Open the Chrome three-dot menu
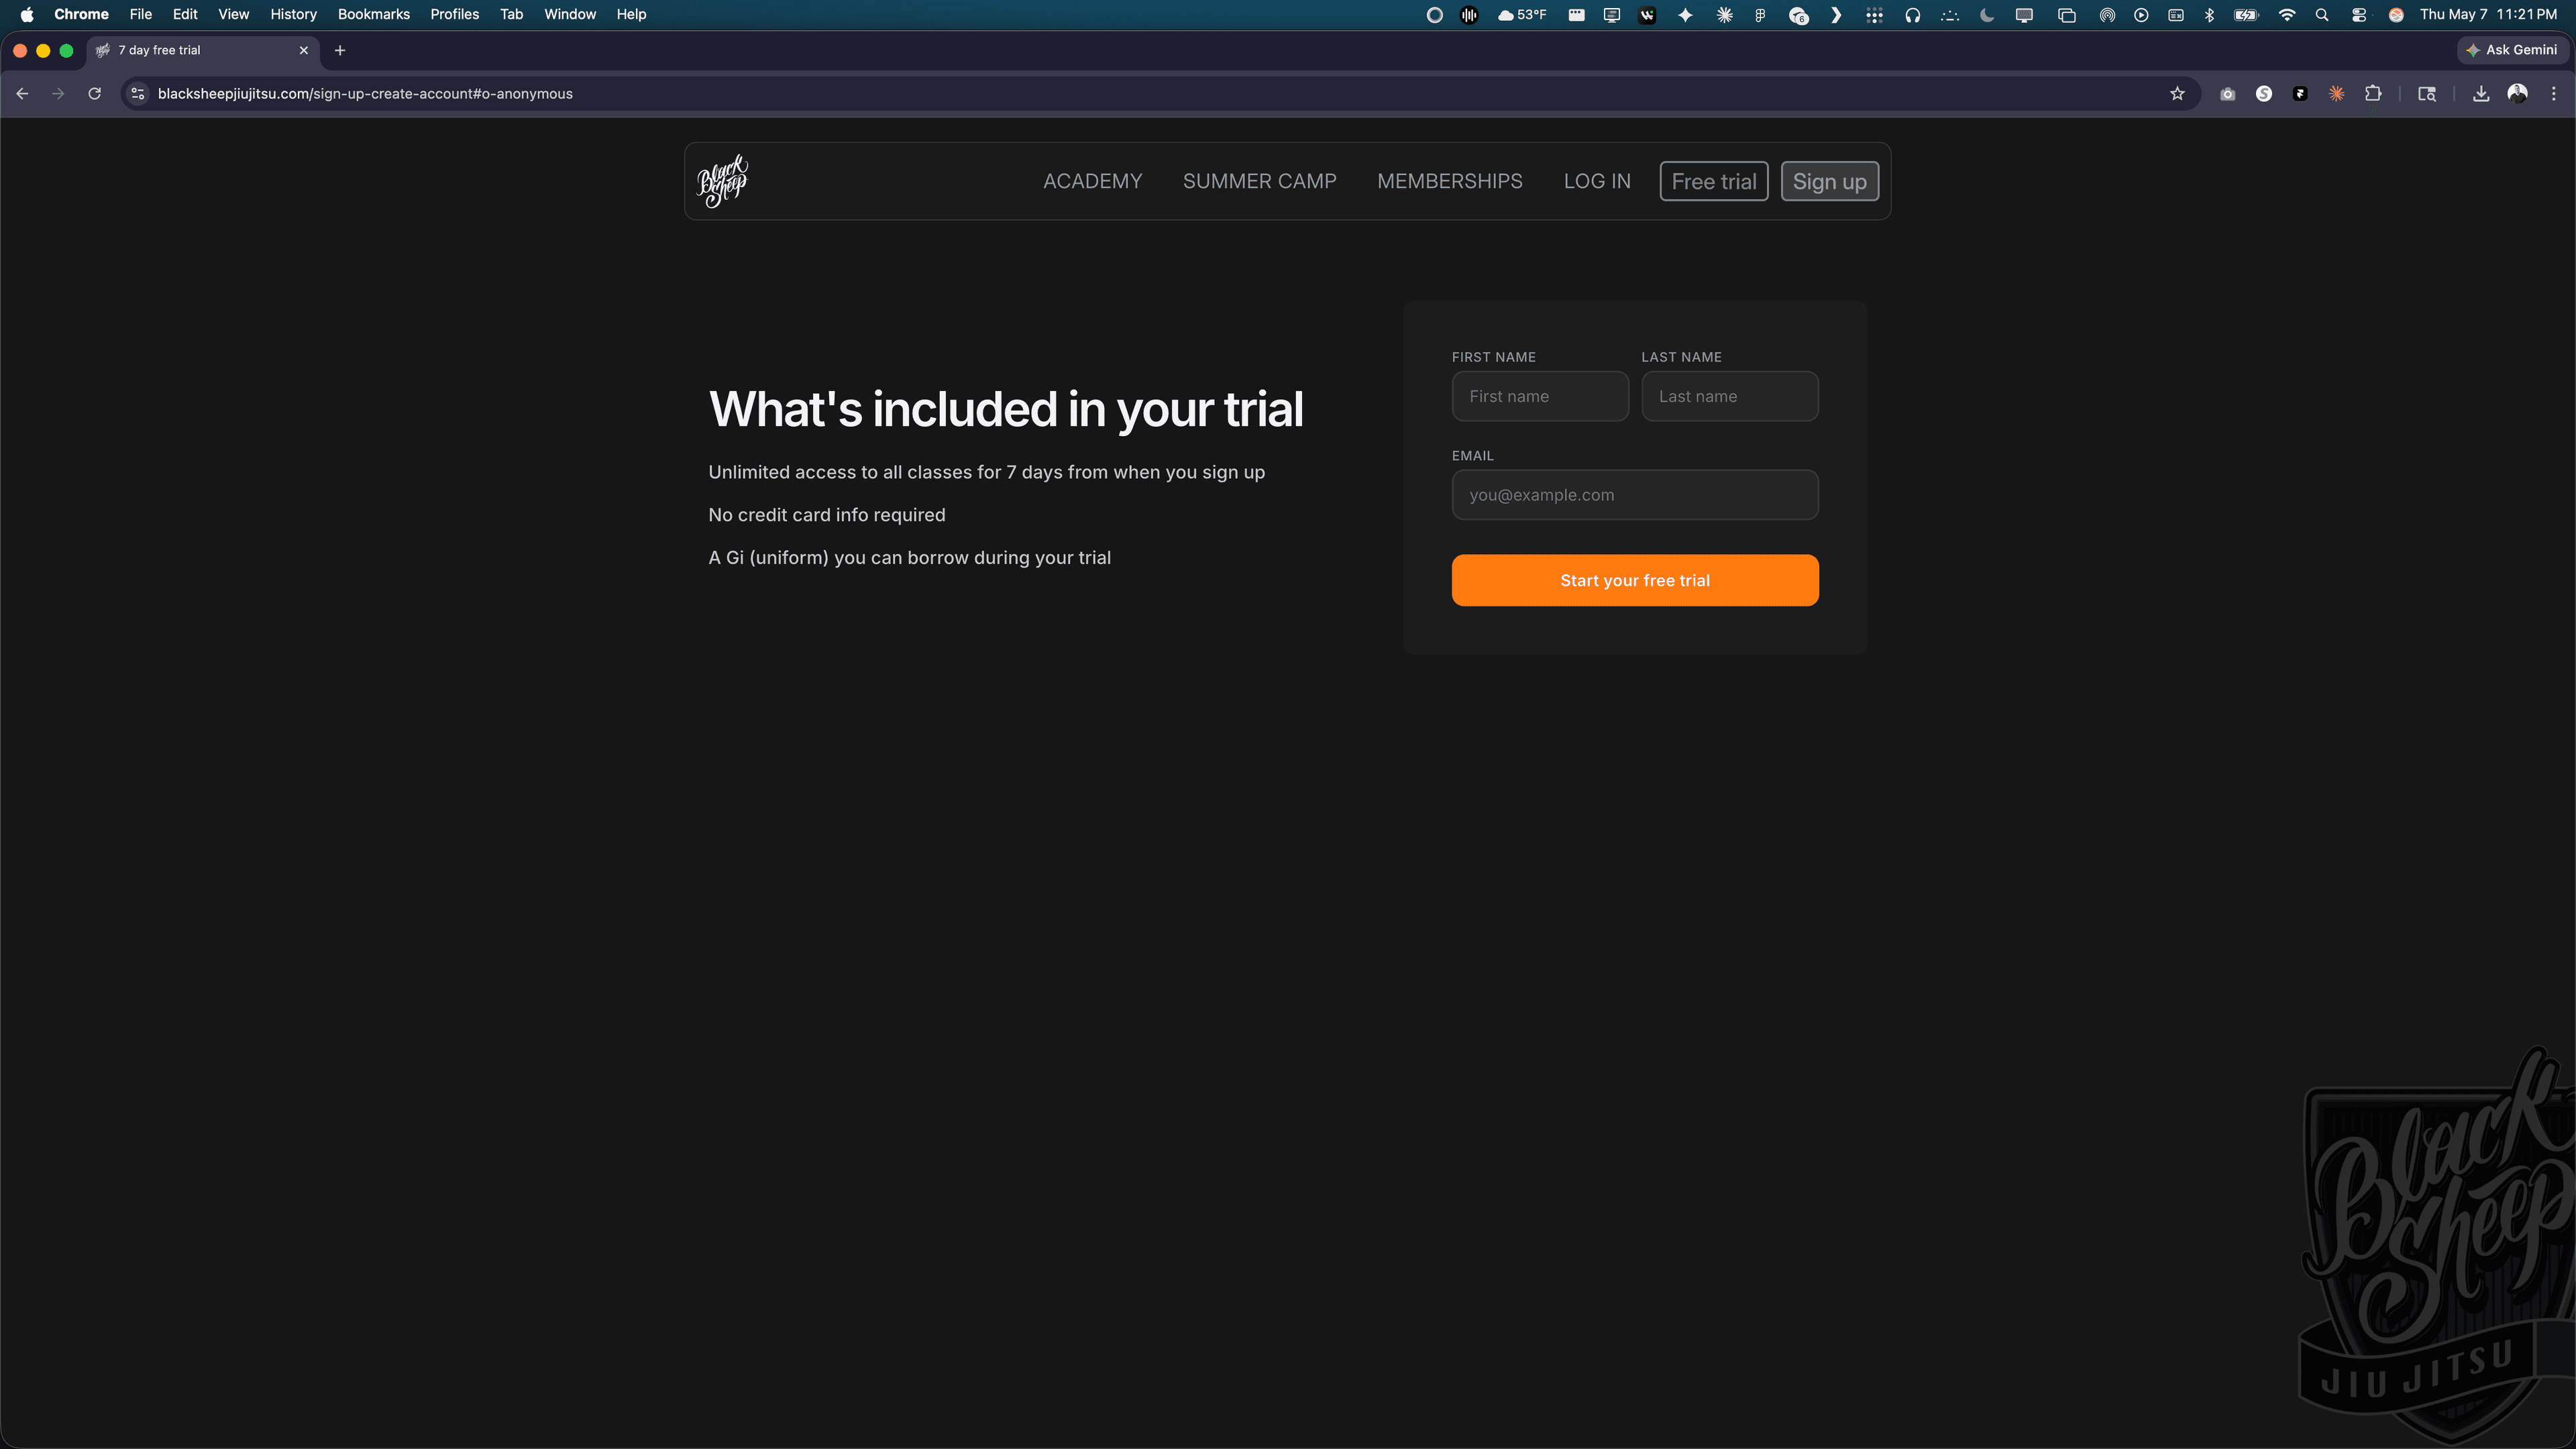The width and height of the screenshot is (2576, 1449). point(2553,94)
